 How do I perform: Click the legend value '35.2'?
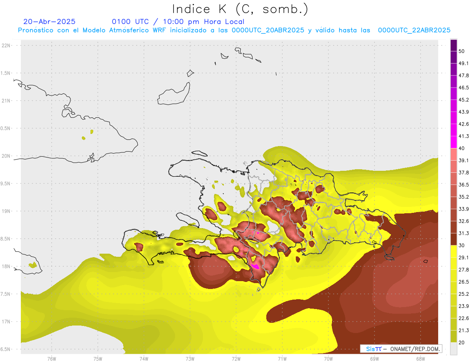click(x=464, y=197)
